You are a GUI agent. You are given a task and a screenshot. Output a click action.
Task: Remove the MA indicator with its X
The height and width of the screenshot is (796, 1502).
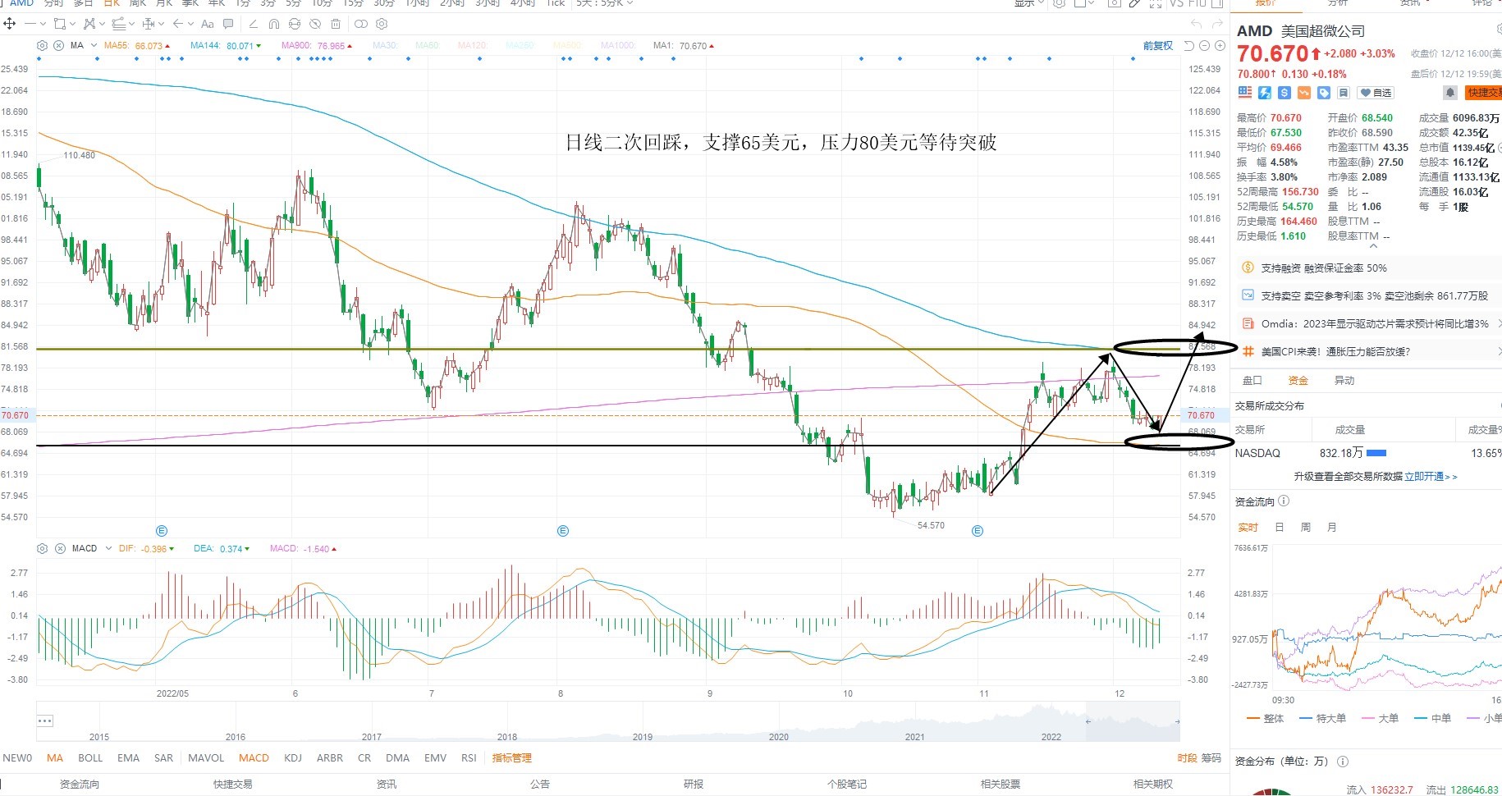59,46
